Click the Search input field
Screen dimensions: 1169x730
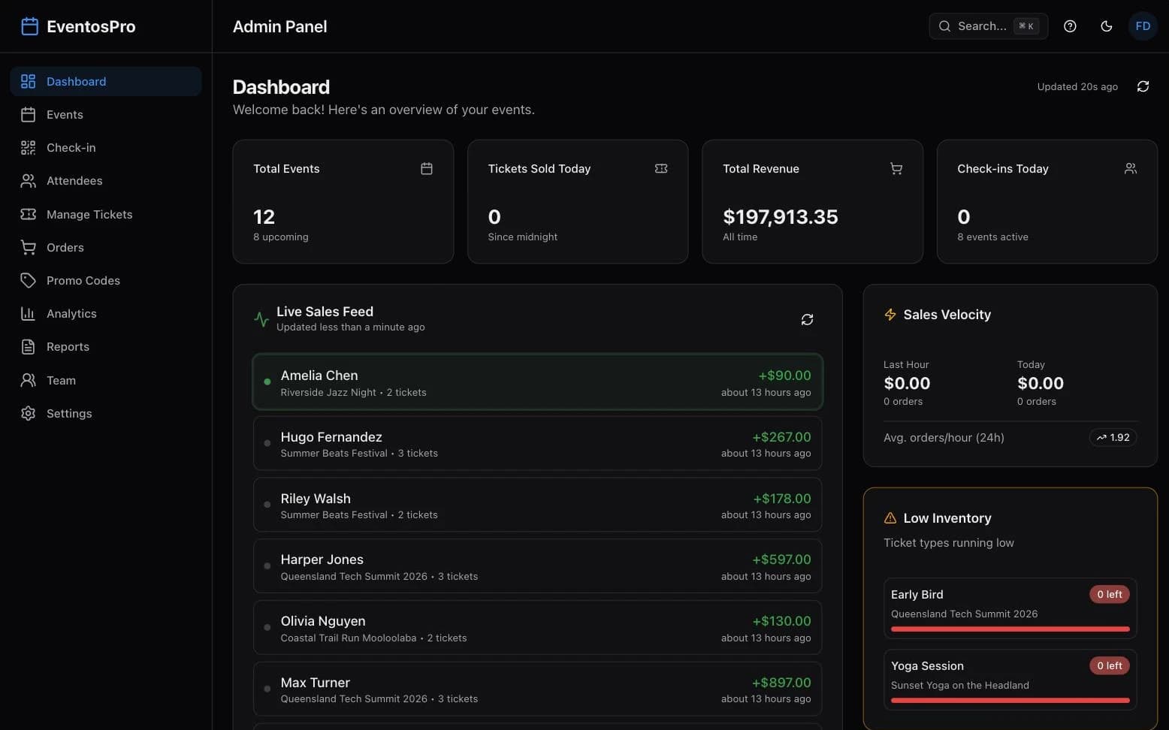click(988, 26)
